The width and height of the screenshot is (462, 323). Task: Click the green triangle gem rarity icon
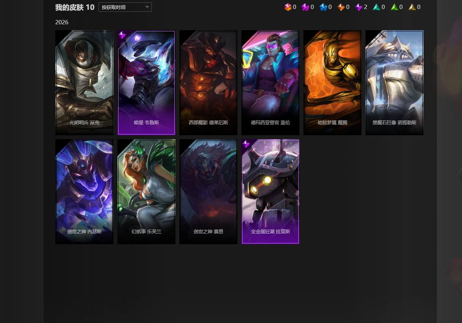coord(394,7)
